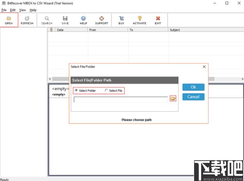The width and height of the screenshot is (244, 181).
Task: Click the browse folder icon in dialog
Action: coord(173,98)
